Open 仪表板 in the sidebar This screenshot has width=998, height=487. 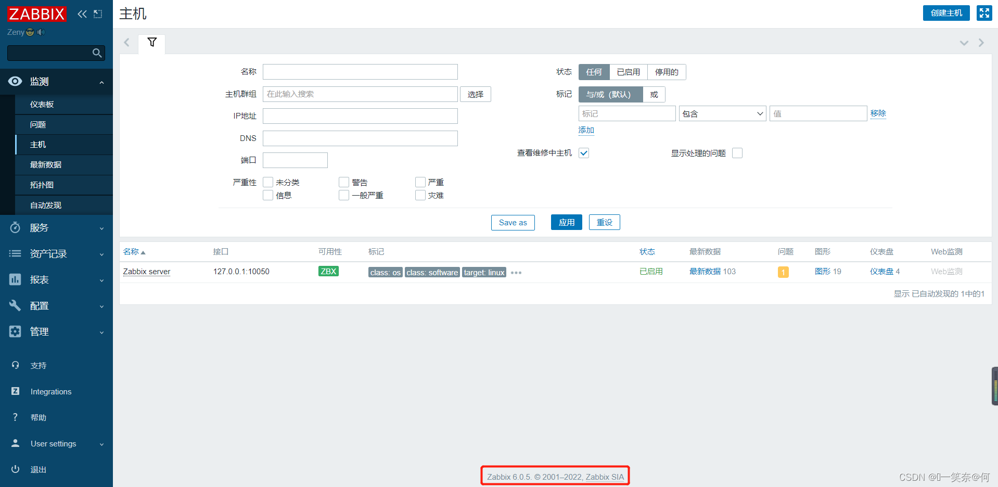pos(64,105)
